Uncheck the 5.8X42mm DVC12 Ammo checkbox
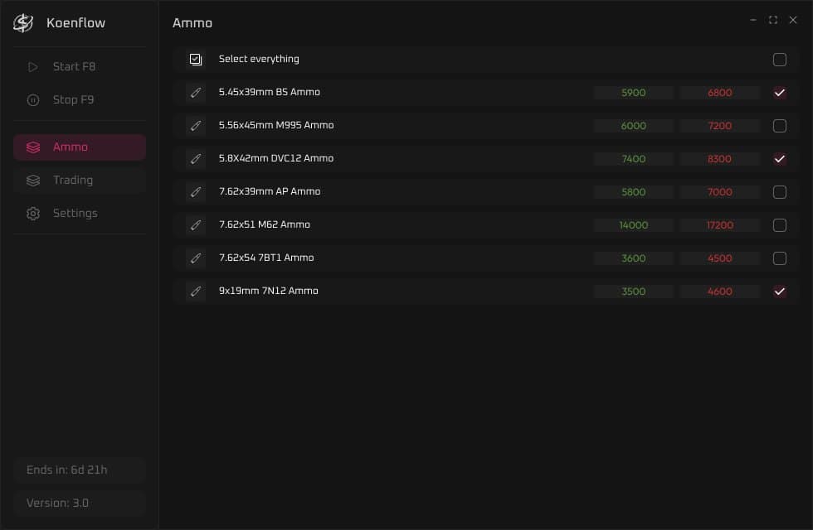Image resolution: width=813 pixels, height=530 pixels. [x=779, y=159]
